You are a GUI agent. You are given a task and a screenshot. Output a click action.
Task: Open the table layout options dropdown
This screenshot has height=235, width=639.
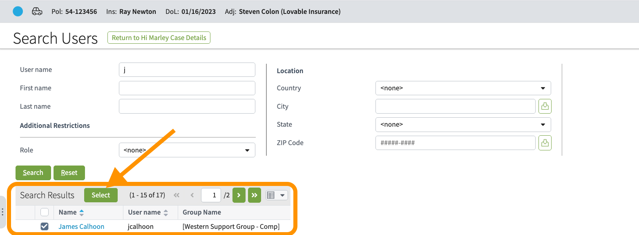[277, 195]
